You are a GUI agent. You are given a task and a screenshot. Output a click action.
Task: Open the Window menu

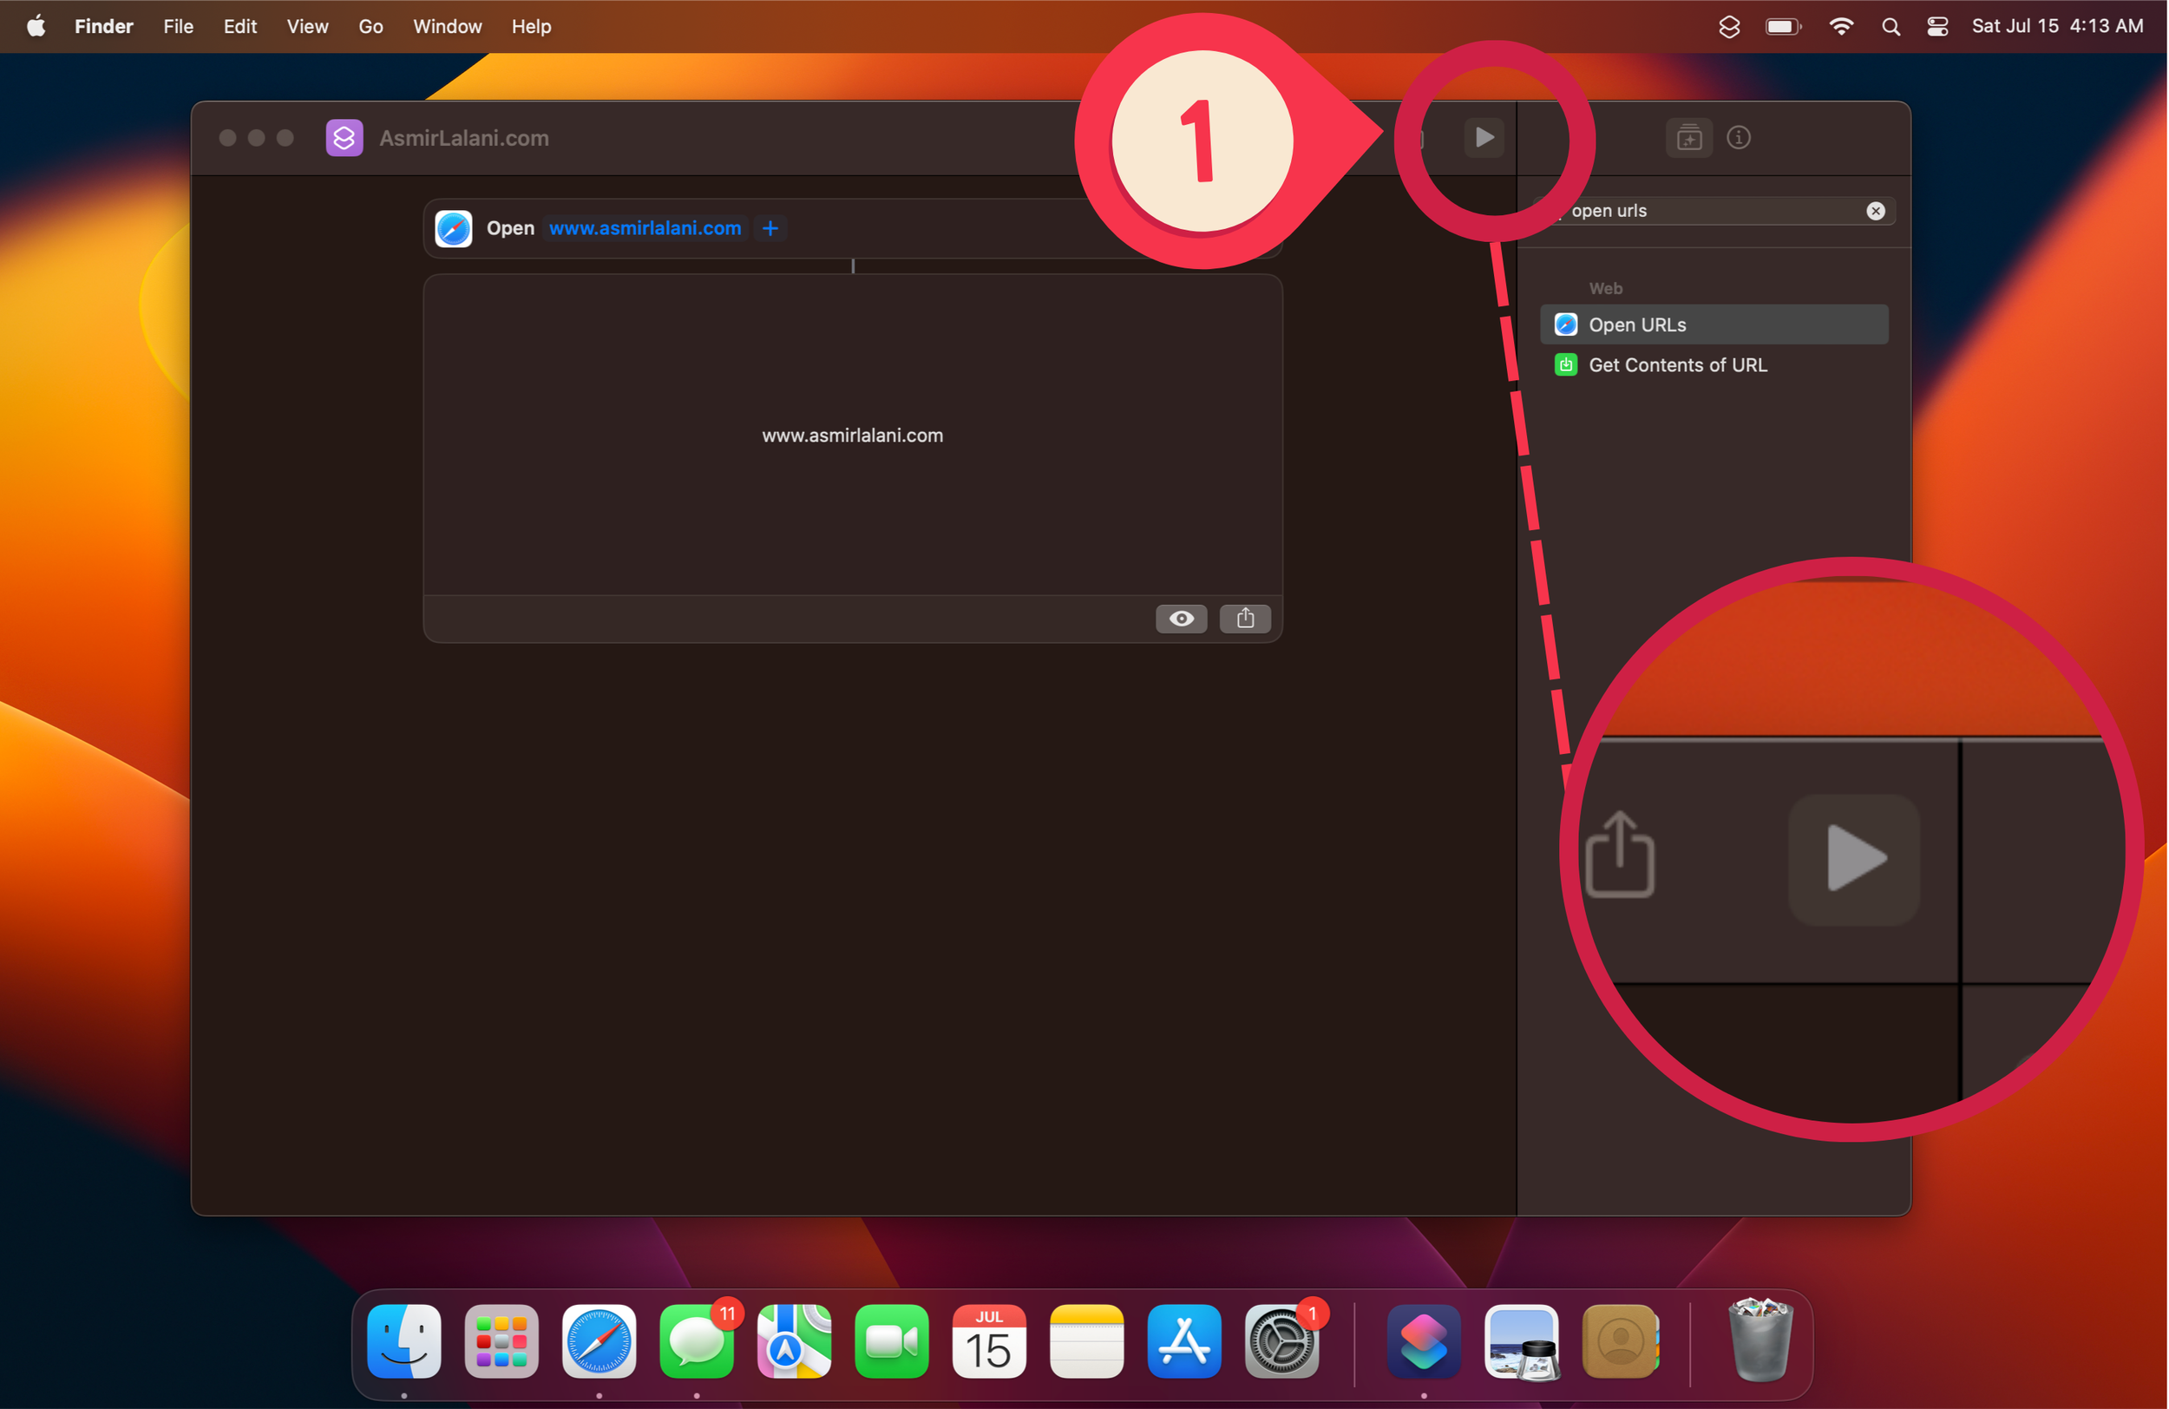tap(447, 26)
